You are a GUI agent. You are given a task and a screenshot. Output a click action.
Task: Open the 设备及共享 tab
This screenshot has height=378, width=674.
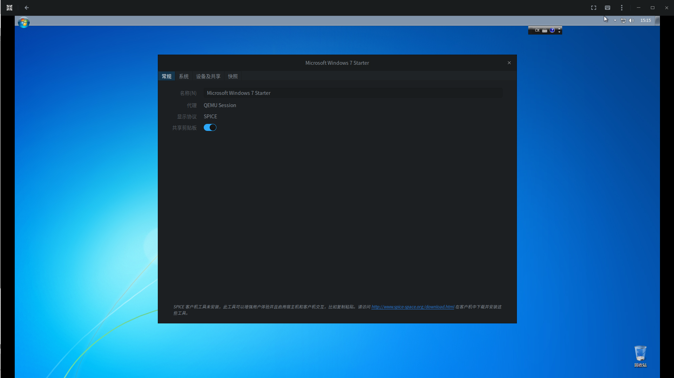pyautogui.click(x=208, y=76)
